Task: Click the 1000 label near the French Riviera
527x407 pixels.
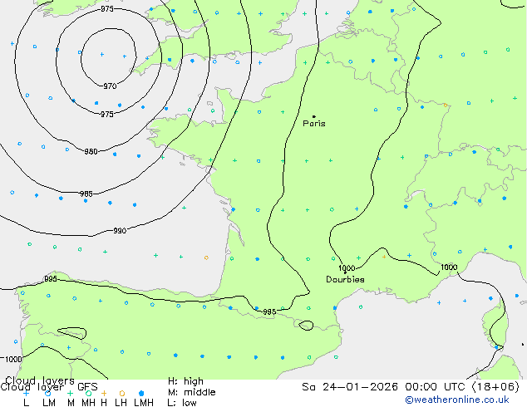Action: coord(449,267)
